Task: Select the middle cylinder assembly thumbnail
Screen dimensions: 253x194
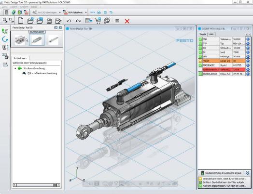Action: [x=37, y=40]
